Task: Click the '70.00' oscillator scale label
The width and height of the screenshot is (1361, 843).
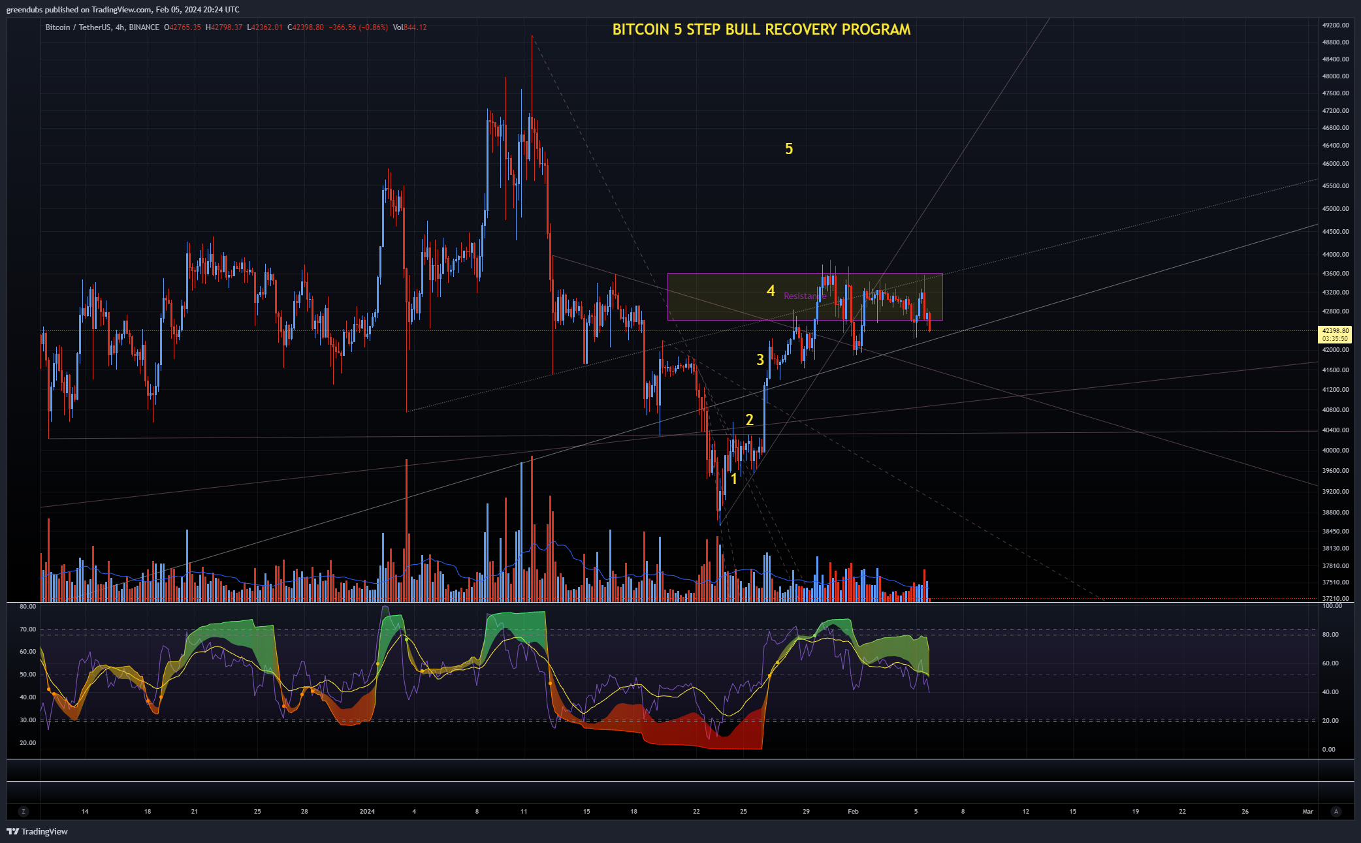Action: 28,629
